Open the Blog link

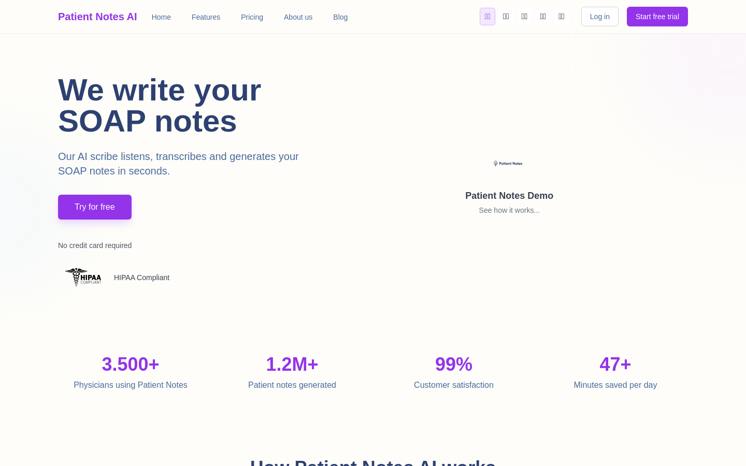tap(340, 17)
